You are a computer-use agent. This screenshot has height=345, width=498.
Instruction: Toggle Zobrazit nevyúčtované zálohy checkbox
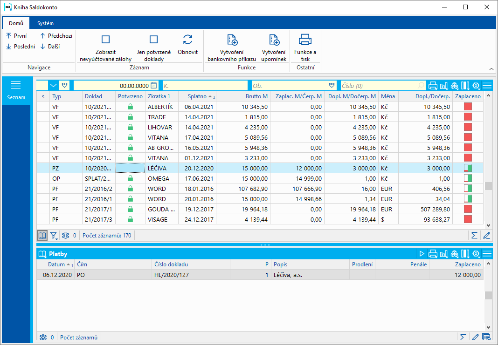105,40
